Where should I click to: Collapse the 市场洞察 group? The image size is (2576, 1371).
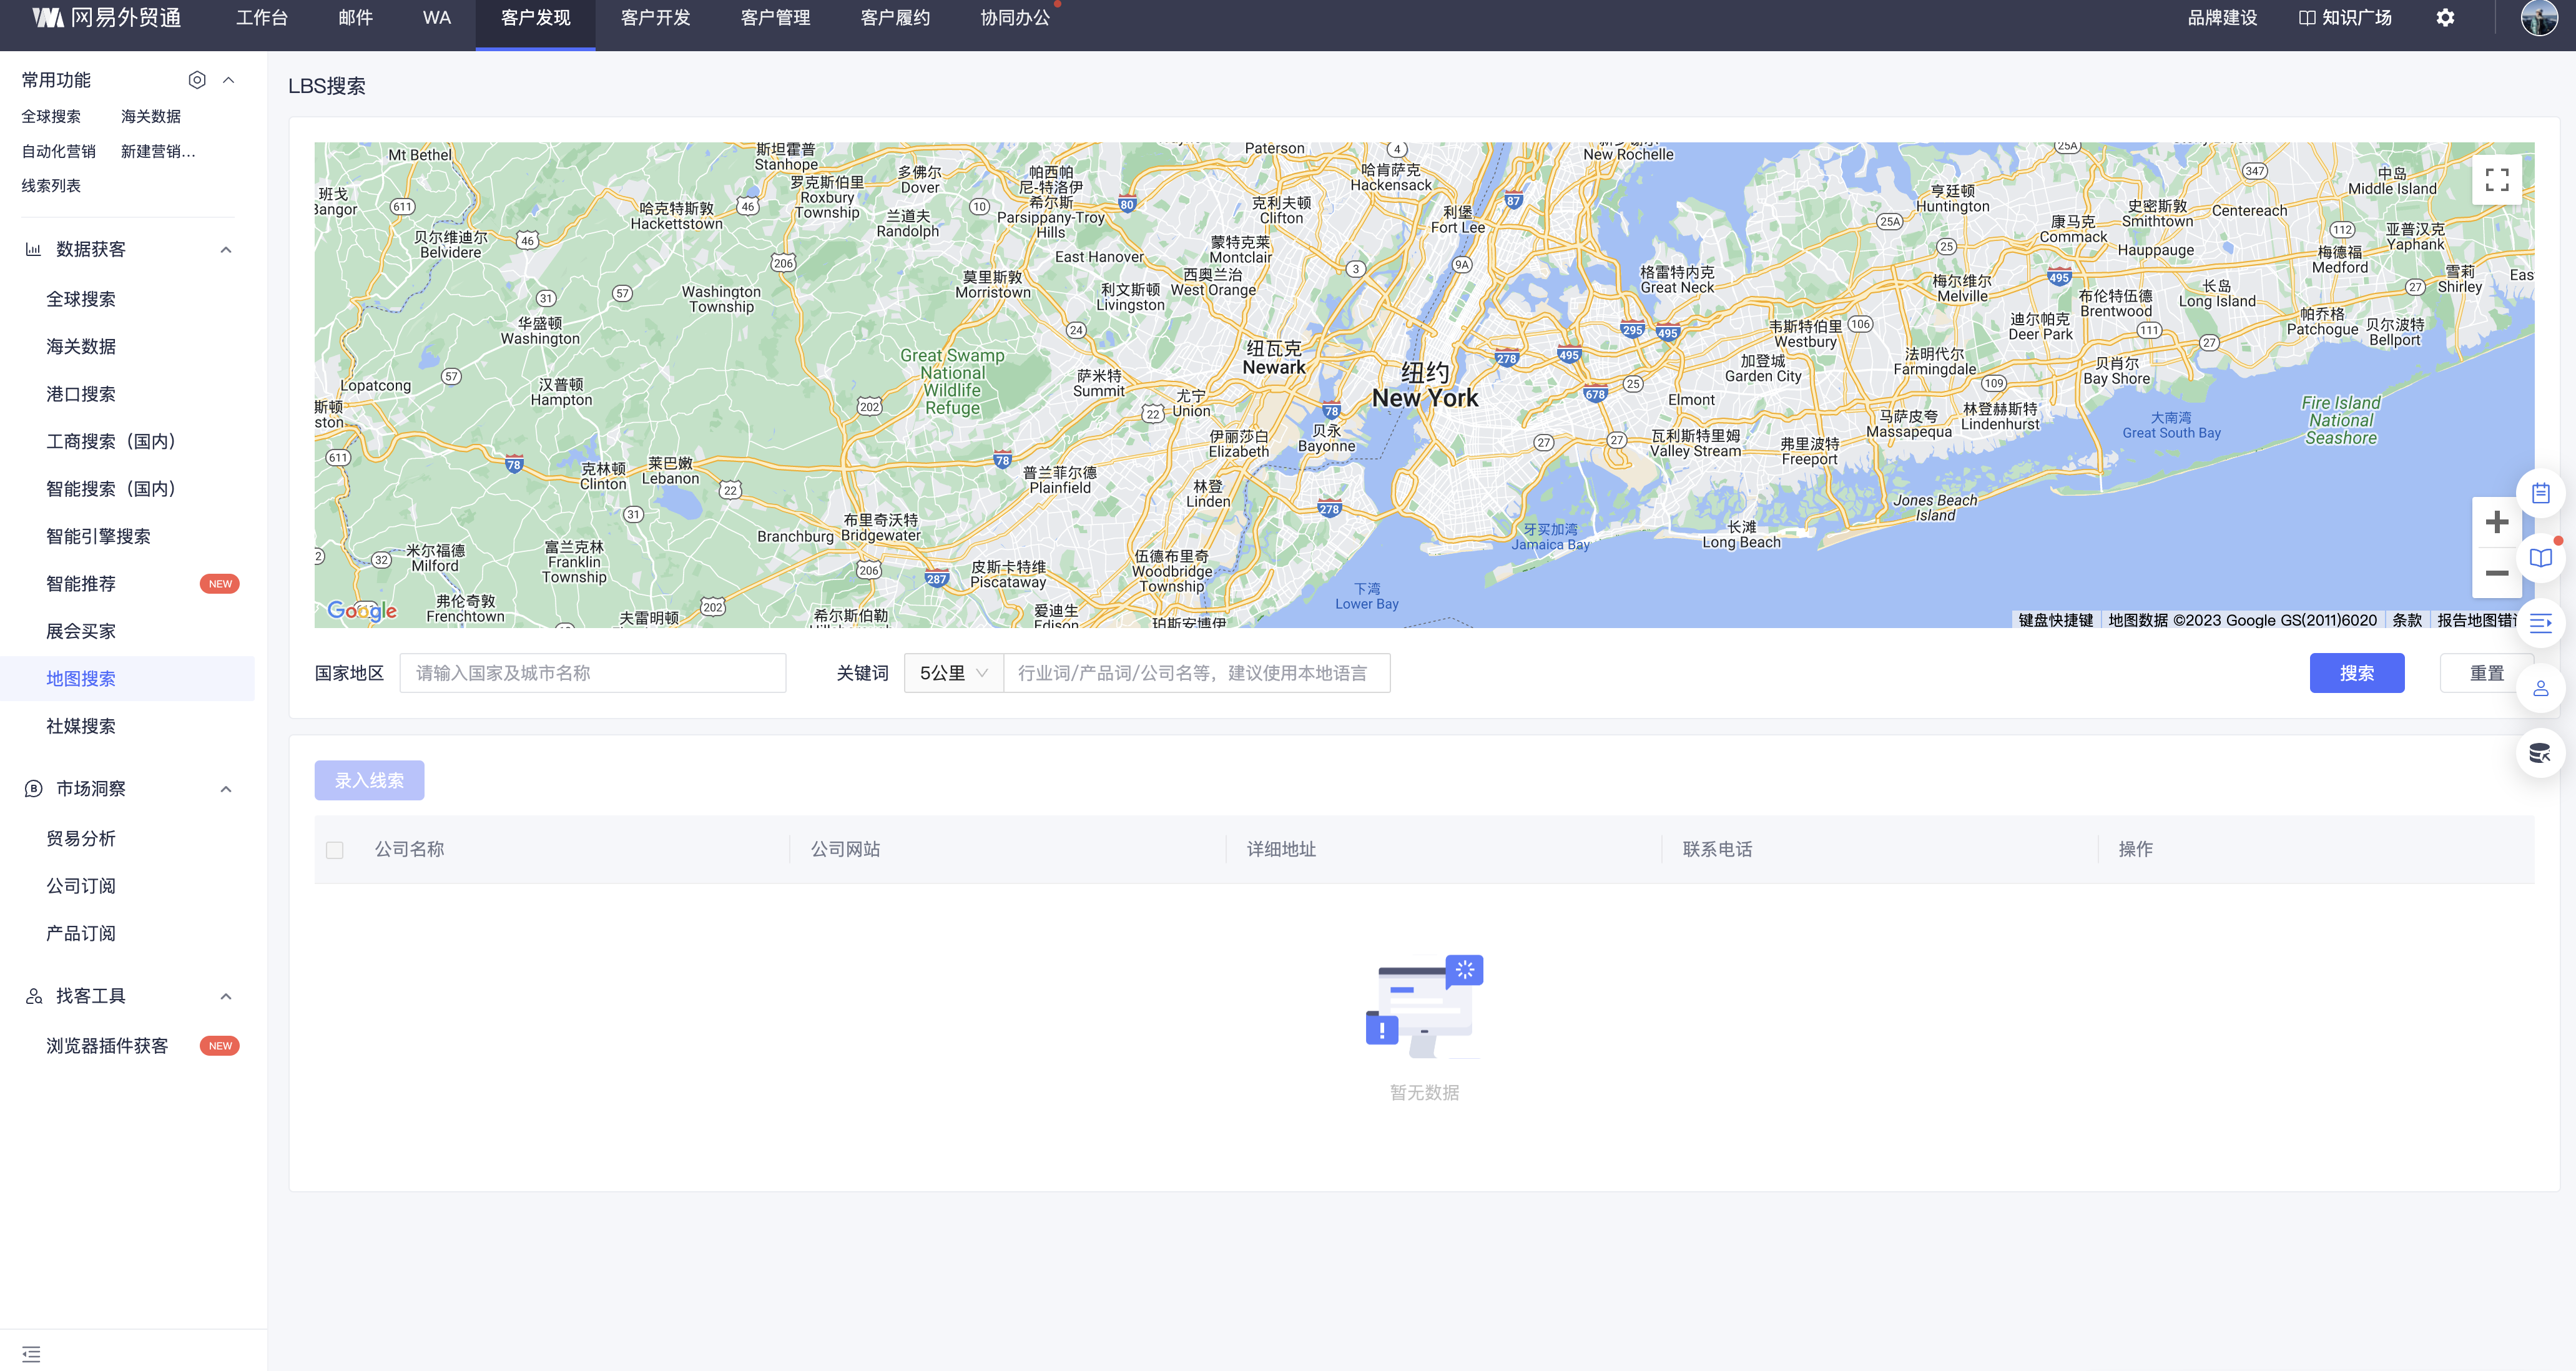click(226, 789)
